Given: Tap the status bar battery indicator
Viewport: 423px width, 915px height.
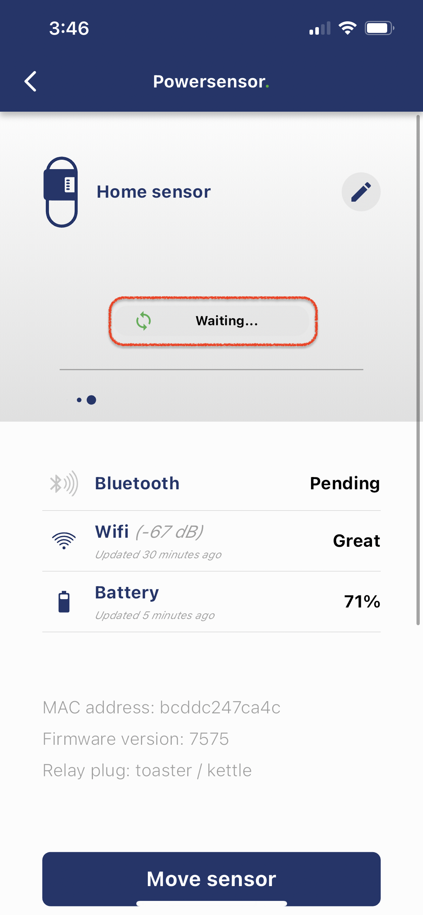Looking at the screenshot, I should click(379, 28).
